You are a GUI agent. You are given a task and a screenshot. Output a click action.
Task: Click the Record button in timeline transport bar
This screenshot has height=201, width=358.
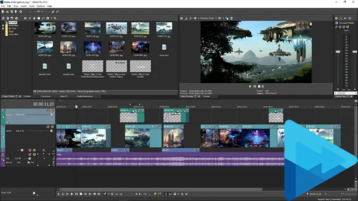(59, 194)
